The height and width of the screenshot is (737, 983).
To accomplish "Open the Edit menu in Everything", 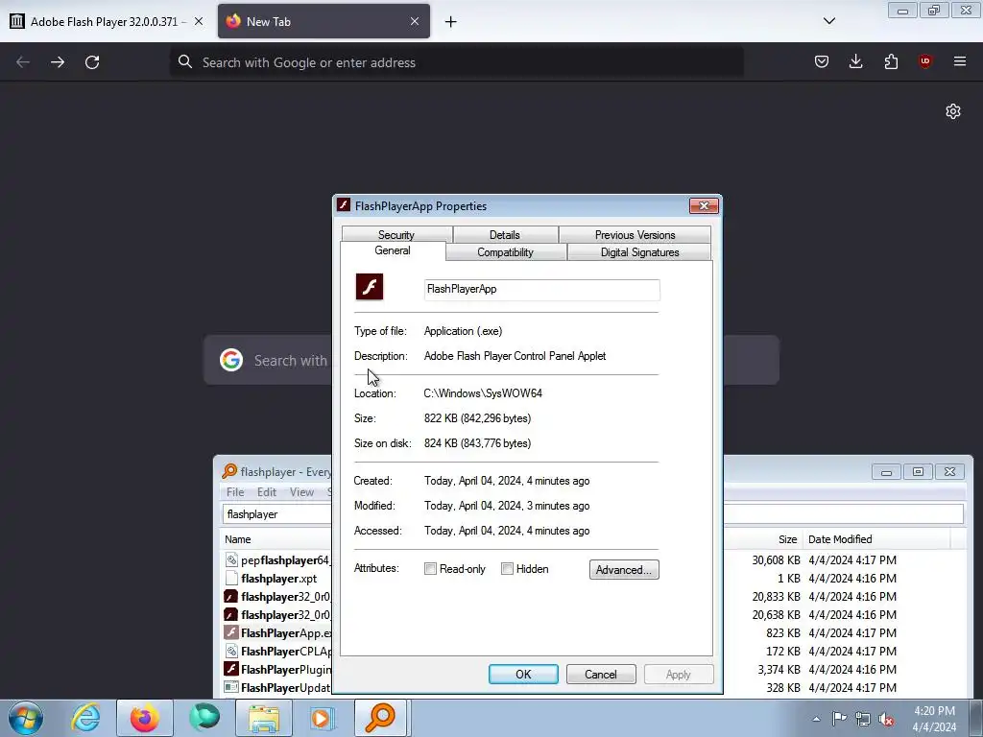I will click(x=267, y=492).
